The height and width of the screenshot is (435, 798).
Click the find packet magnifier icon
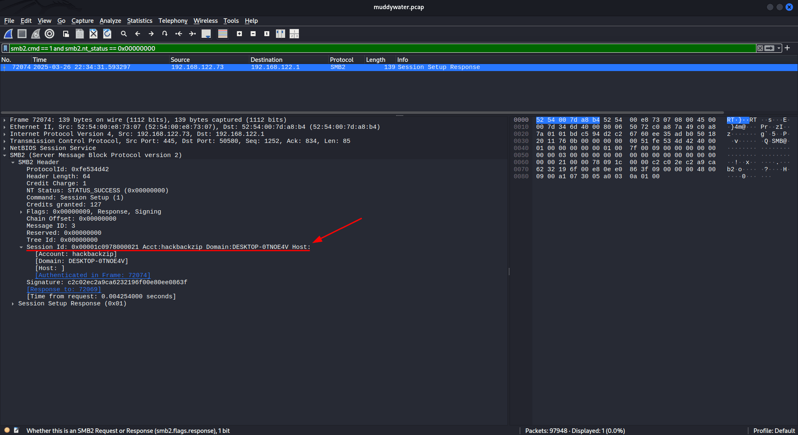pyautogui.click(x=124, y=34)
